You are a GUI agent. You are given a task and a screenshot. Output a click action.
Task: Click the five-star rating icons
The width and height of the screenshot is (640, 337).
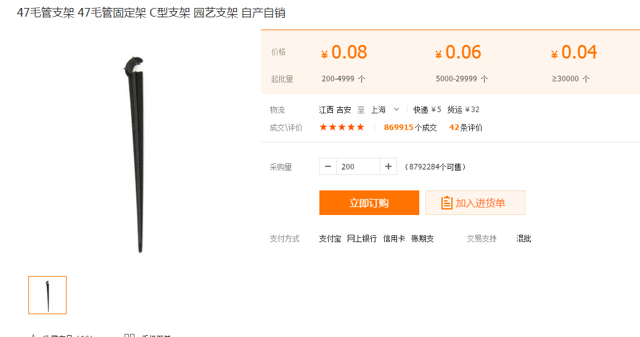coord(342,128)
